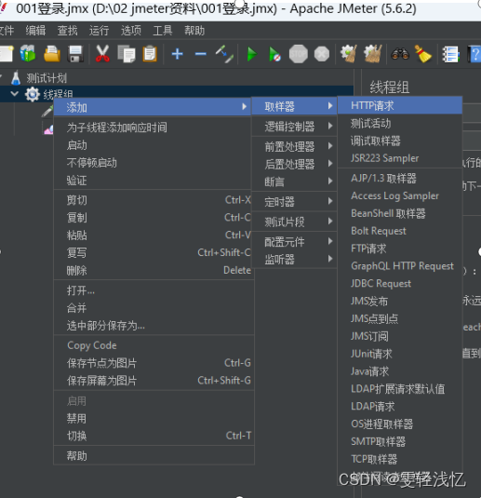Choose JUnit请求 sampler

tap(400, 354)
